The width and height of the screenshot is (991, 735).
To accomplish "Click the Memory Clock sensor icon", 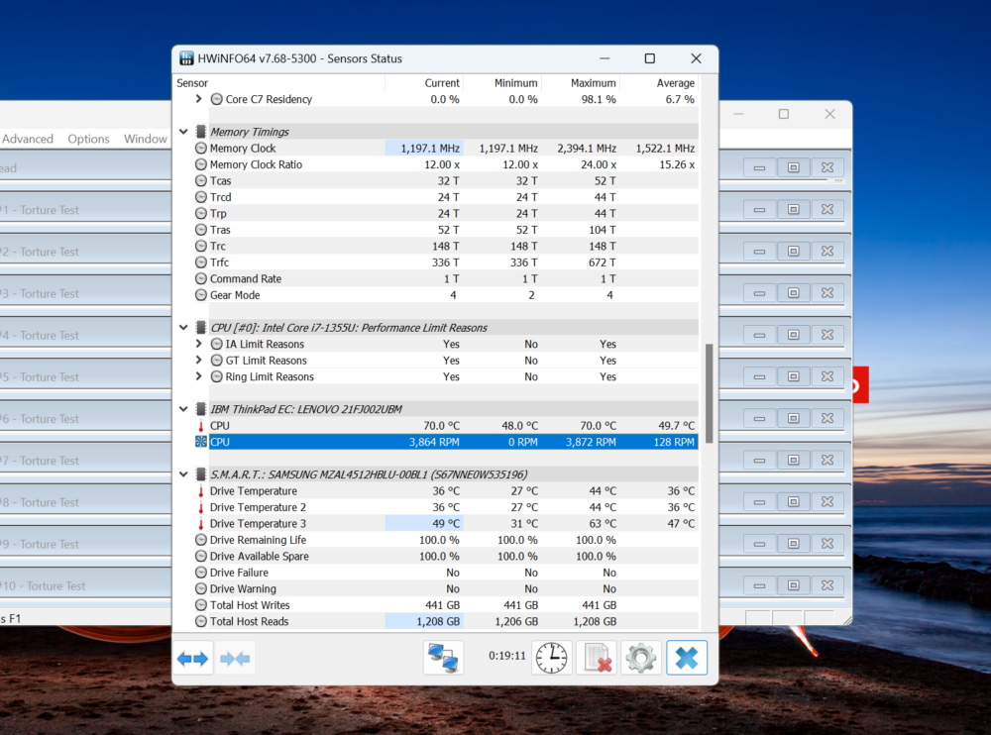I will click(200, 148).
